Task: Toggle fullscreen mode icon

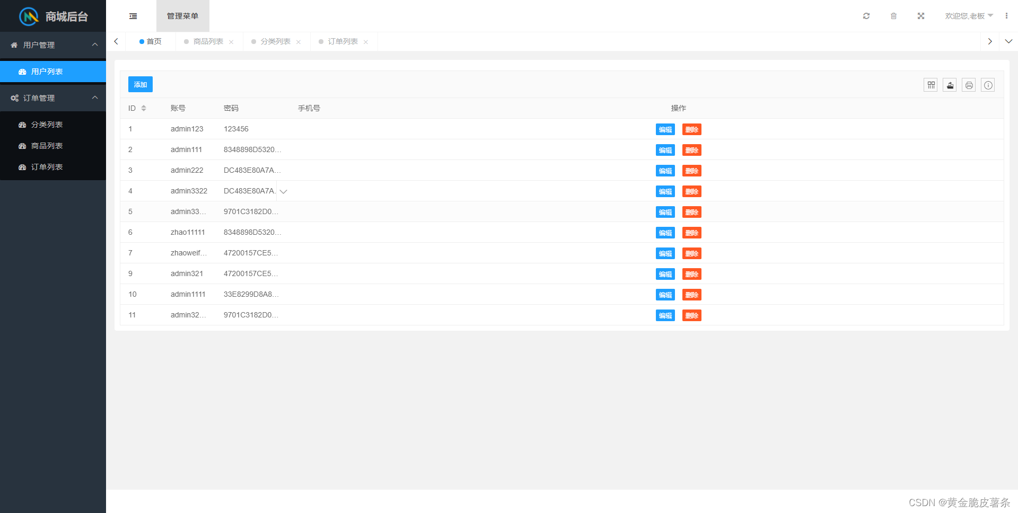Action: click(x=921, y=16)
